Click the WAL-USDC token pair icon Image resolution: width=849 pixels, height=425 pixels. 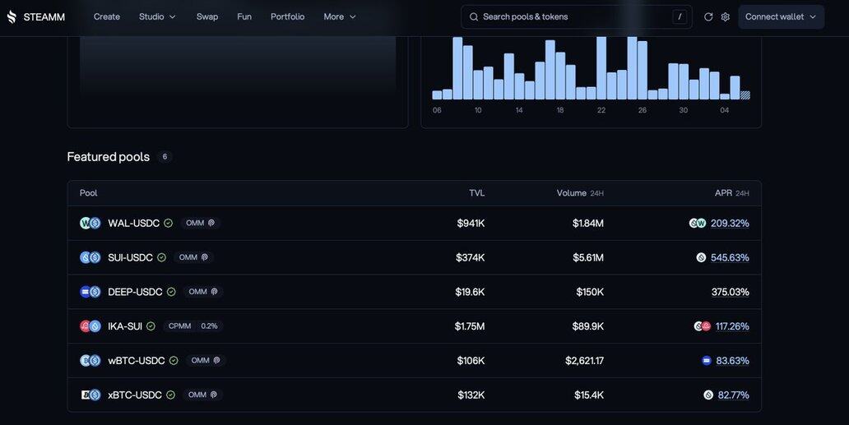click(90, 223)
